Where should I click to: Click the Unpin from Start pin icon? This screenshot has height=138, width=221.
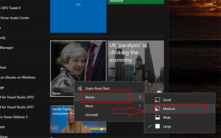click(x=80, y=88)
